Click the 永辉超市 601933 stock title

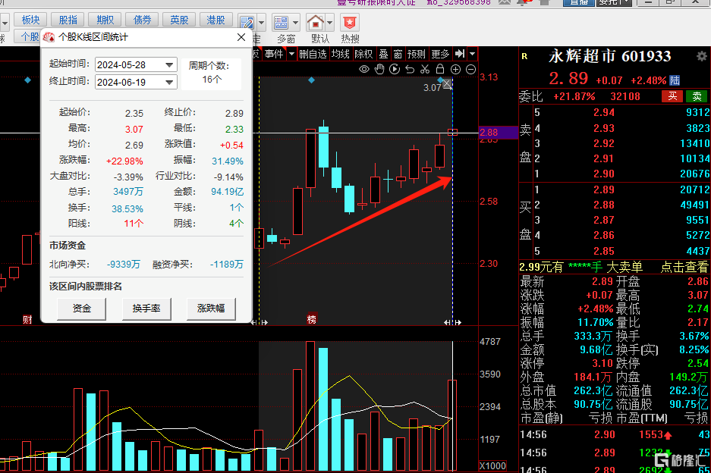pos(609,56)
